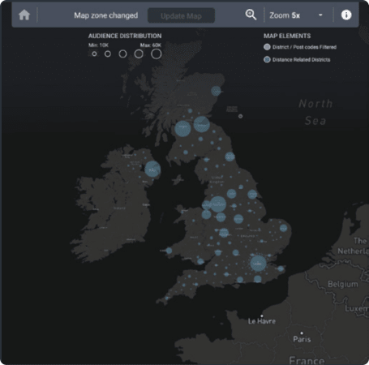Viewport: 369px width, 365px height.
Task: Go to the home screen icon
Action: pos(24,15)
